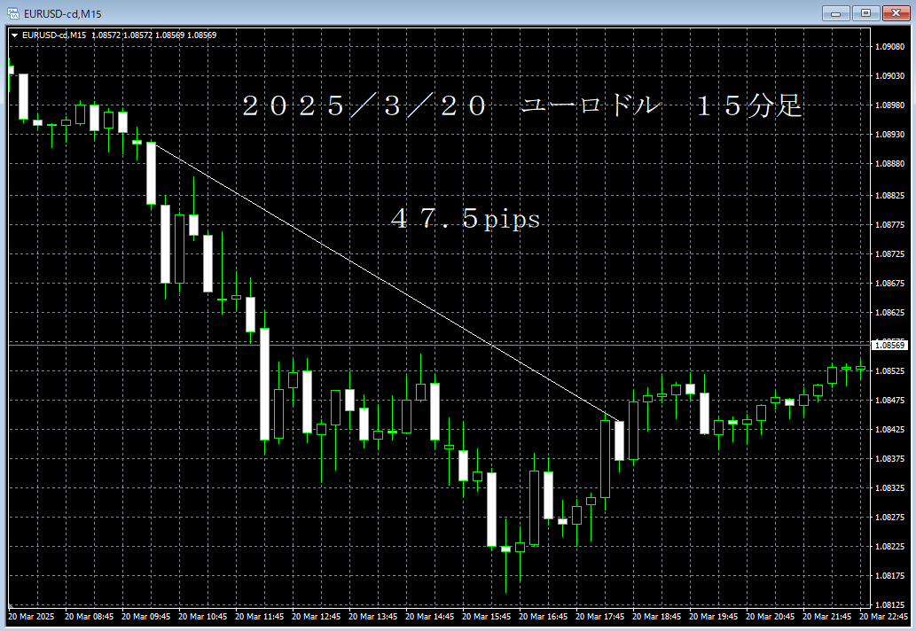916x631 pixels.
Task: Click the 20 Mar 15:45 time label
Action: tap(486, 617)
